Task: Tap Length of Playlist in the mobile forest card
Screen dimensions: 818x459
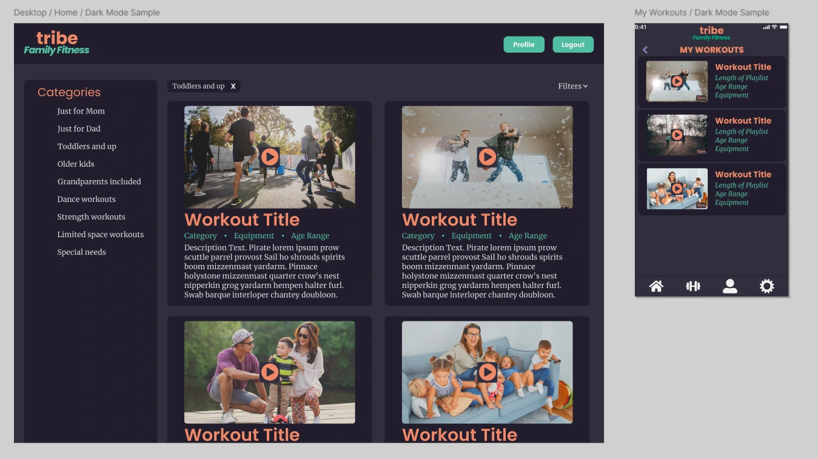Action: point(742,131)
